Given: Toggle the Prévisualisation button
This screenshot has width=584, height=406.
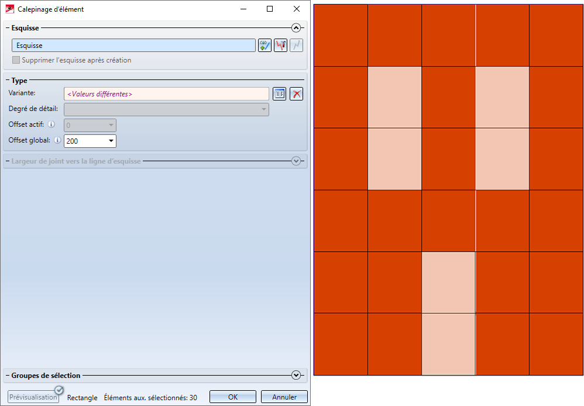Looking at the screenshot, I should point(33,397).
